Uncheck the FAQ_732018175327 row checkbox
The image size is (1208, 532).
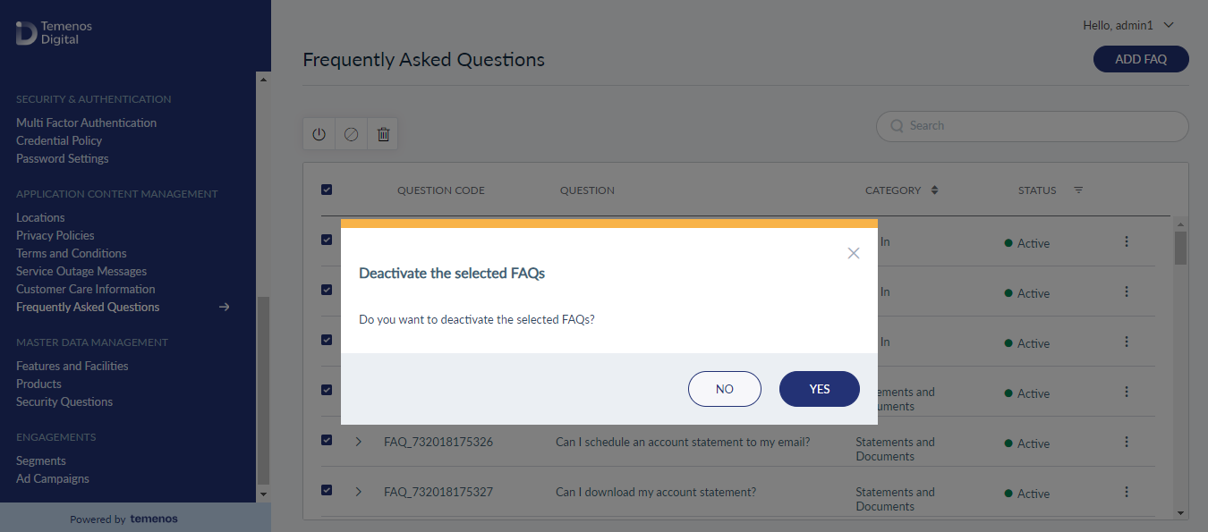(x=327, y=490)
